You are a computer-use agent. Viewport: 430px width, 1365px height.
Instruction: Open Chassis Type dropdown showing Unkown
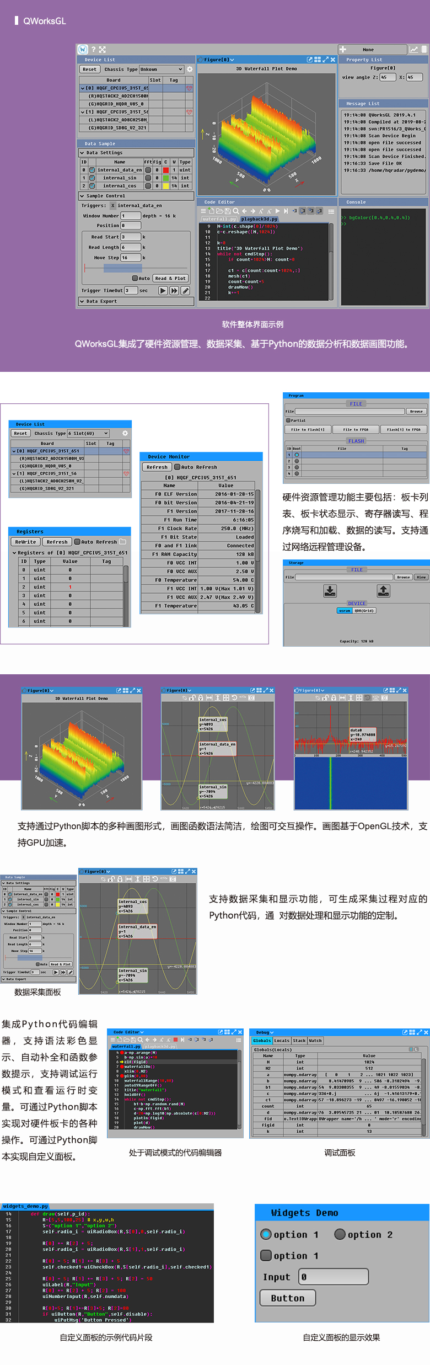(x=161, y=69)
